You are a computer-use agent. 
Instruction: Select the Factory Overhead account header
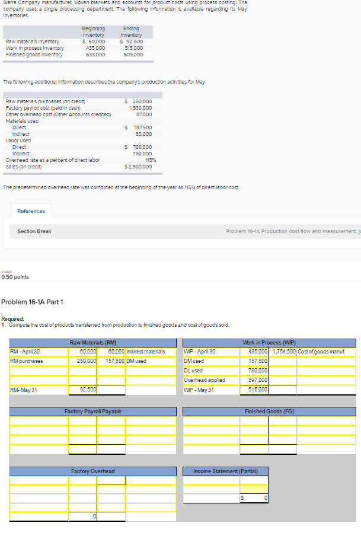(x=92, y=471)
